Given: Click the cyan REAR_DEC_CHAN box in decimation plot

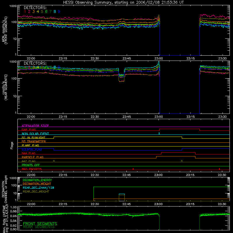Looking at the screenshot, I should point(122,194).
